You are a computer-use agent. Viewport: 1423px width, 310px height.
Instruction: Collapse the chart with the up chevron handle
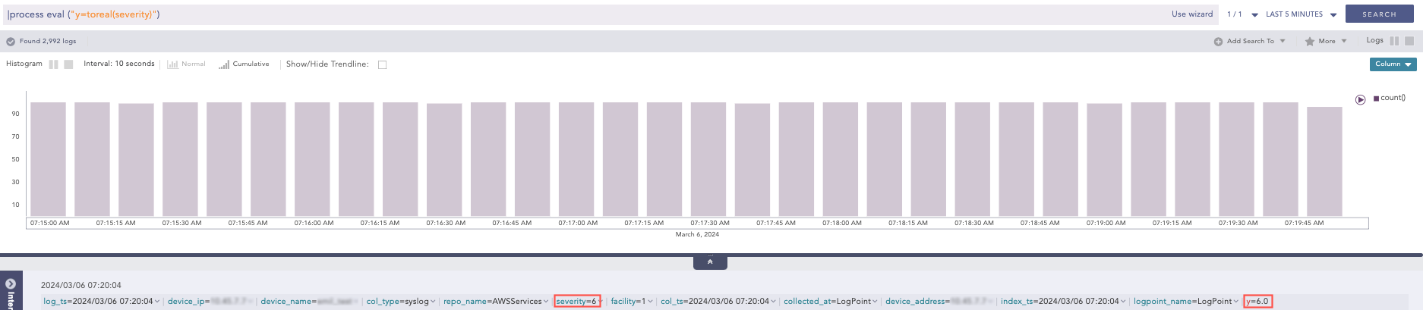(710, 262)
